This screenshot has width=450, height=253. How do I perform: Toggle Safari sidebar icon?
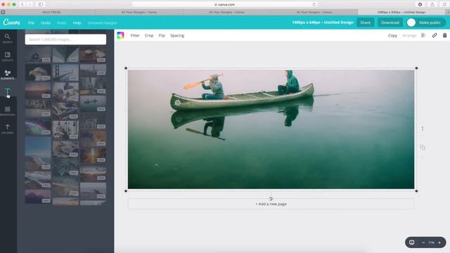tap(41, 4)
